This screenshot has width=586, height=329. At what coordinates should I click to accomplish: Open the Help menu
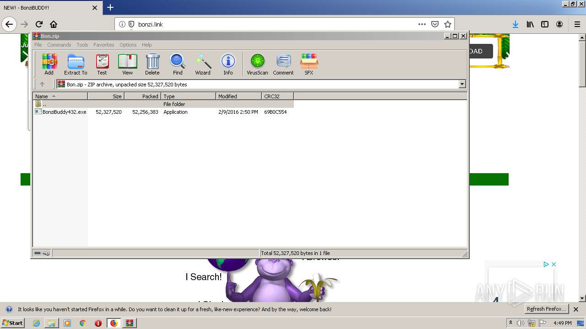point(146,45)
